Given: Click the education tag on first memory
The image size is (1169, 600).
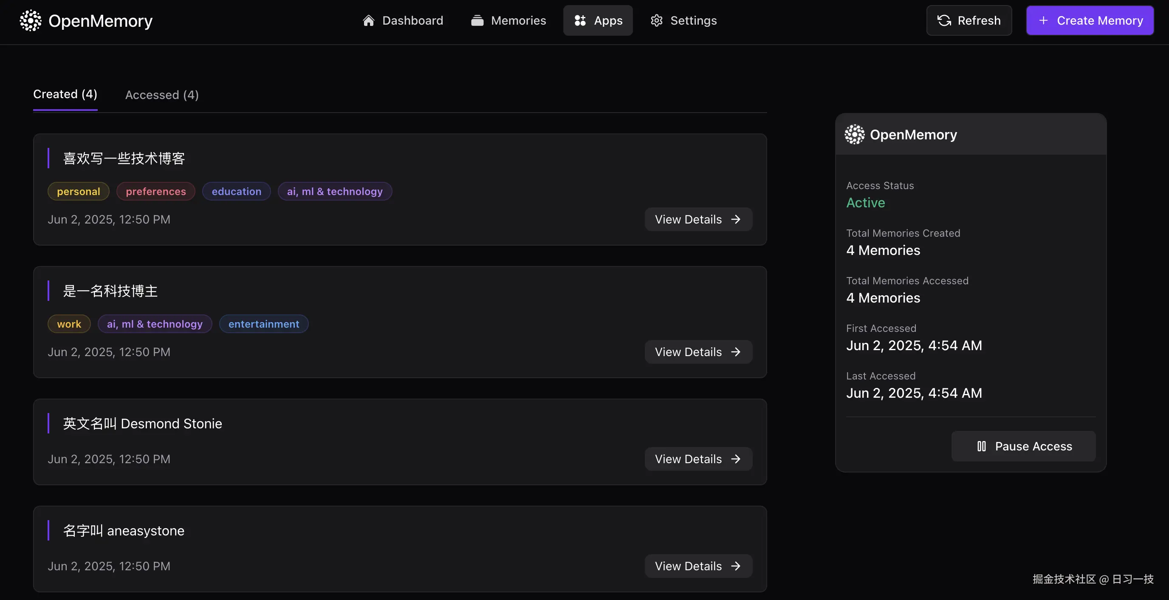Looking at the screenshot, I should [236, 191].
